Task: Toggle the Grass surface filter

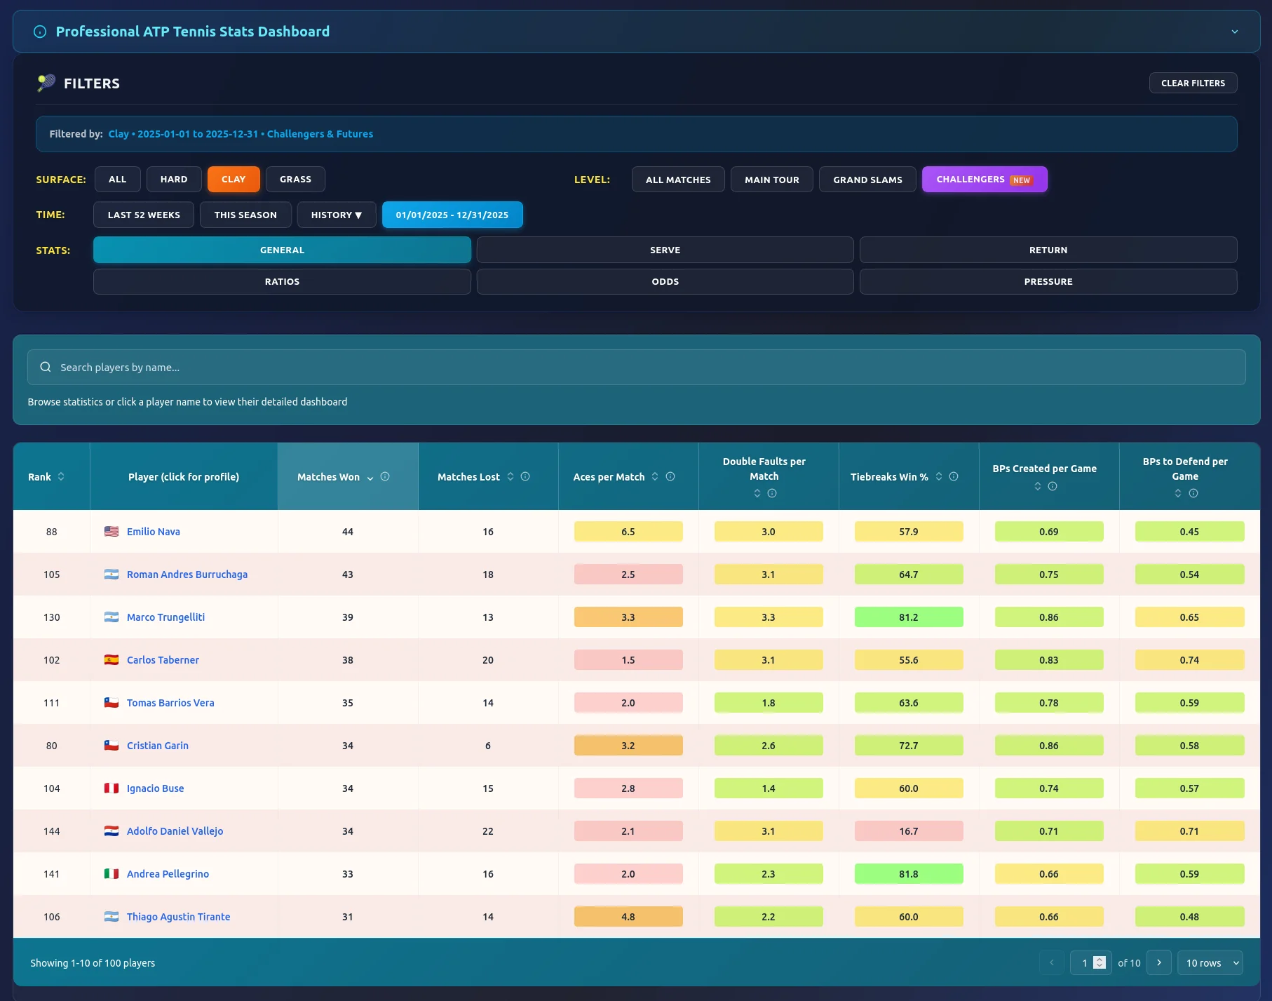Action: click(295, 179)
